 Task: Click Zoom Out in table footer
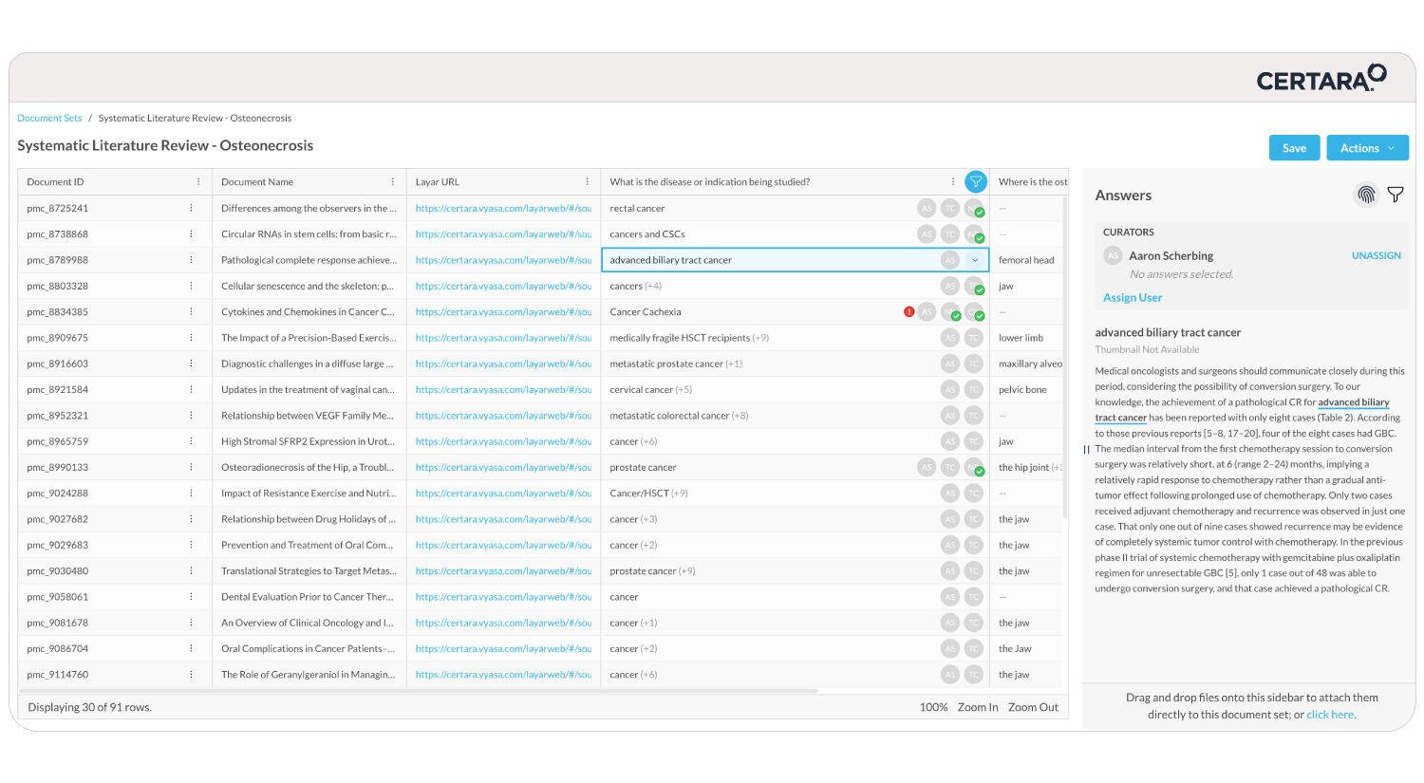coord(1033,707)
